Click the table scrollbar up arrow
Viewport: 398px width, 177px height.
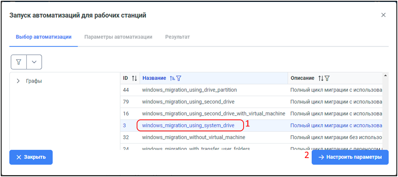(x=385, y=75)
